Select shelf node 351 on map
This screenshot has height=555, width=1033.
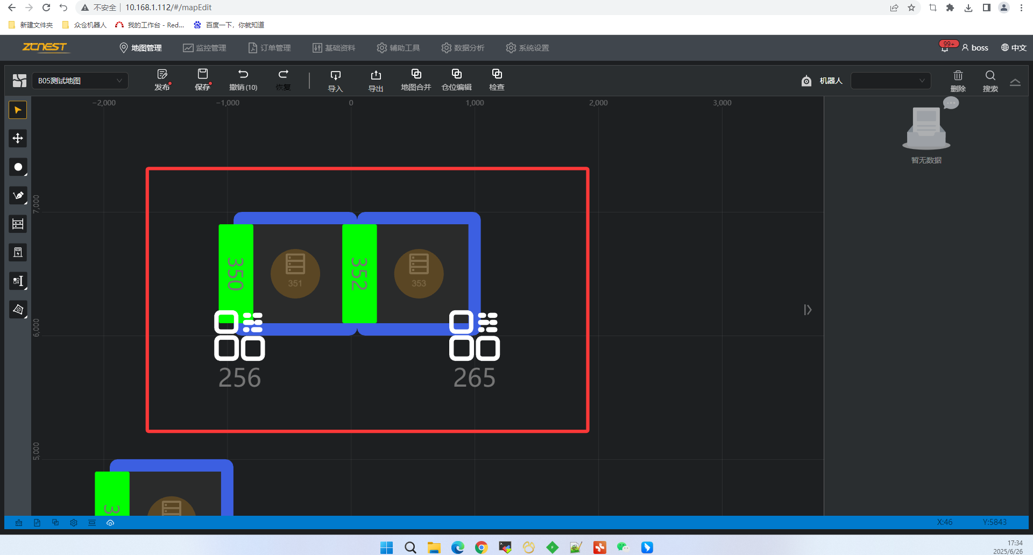click(x=295, y=274)
